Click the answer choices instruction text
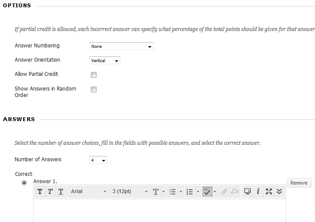Viewport: 315px width, 222px height. click(137, 143)
